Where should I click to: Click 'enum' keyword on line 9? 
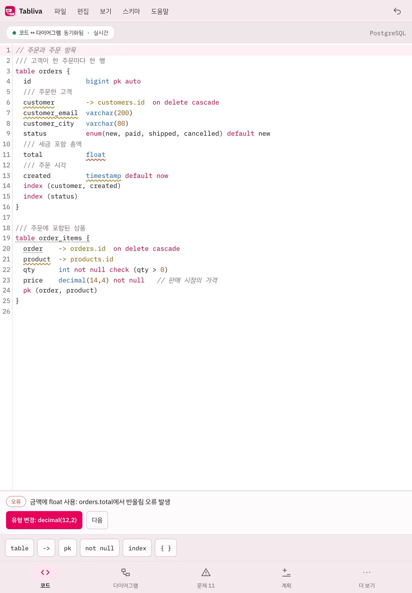[x=94, y=134]
